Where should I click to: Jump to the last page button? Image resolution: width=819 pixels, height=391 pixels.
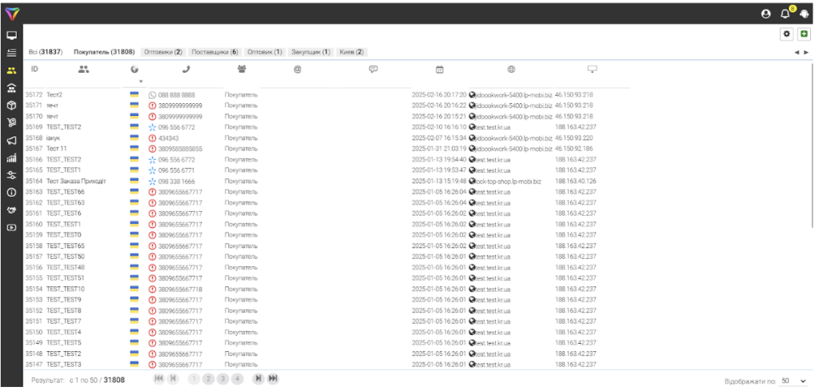274,379
